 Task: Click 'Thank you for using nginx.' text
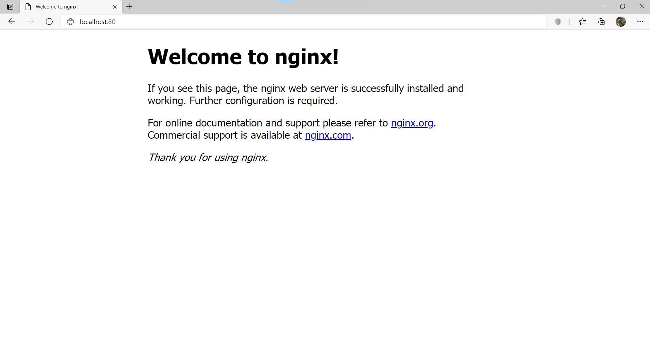(x=208, y=158)
